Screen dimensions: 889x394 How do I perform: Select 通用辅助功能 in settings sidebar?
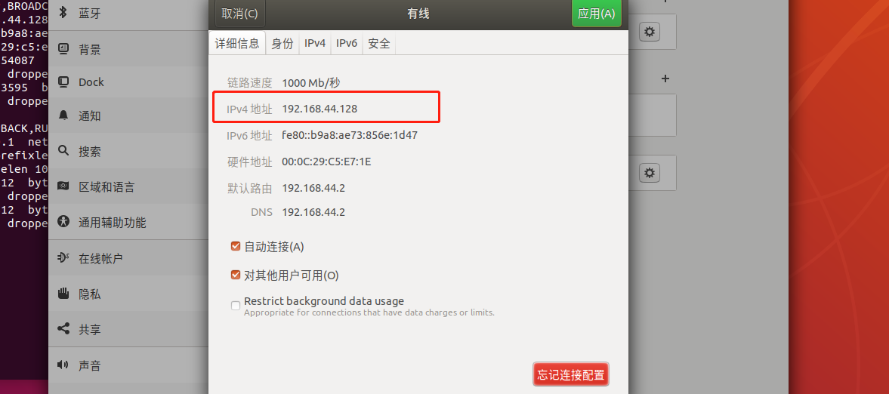[x=128, y=223]
